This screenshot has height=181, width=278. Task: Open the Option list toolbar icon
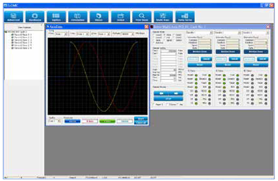tap(56, 17)
